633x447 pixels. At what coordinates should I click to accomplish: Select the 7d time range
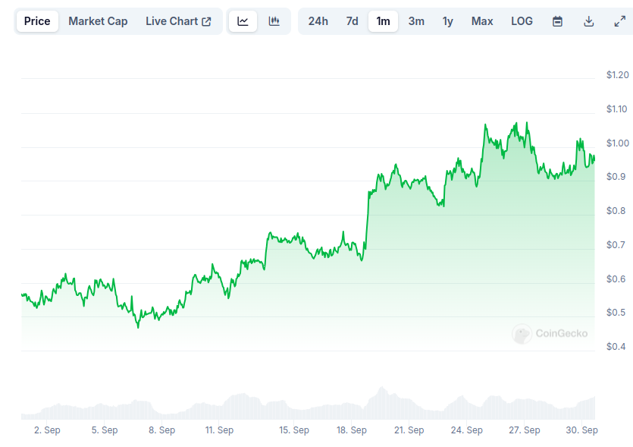click(x=352, y=21)
